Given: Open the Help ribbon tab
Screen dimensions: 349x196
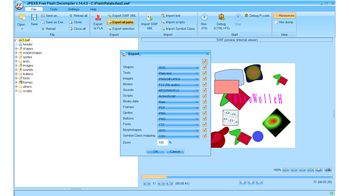Looking at the screenshot, I should pos(93,9).
